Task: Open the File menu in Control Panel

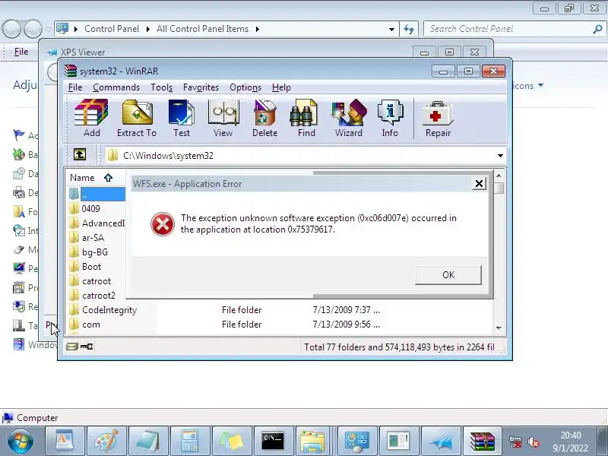Action: 21,52
